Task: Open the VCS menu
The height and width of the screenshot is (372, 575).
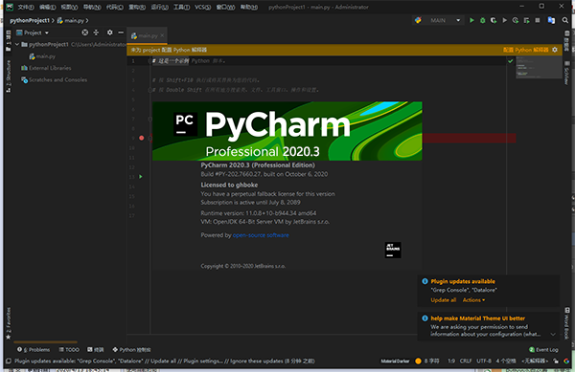Action: (x=202, y=7)
